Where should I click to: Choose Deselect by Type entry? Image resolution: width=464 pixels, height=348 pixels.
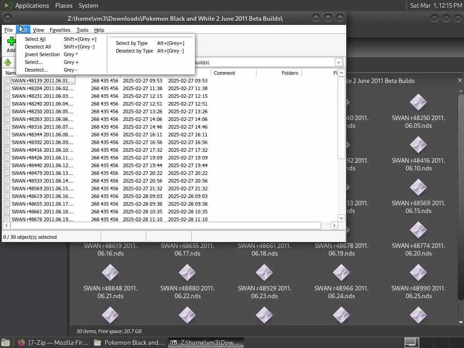pos(150,51)
